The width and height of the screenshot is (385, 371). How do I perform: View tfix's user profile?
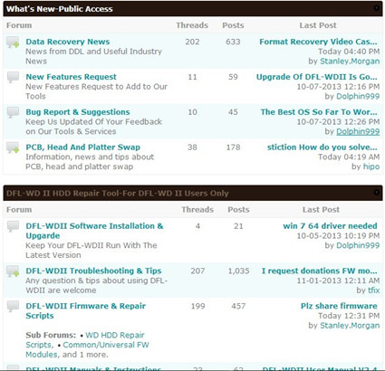point(373,290)
